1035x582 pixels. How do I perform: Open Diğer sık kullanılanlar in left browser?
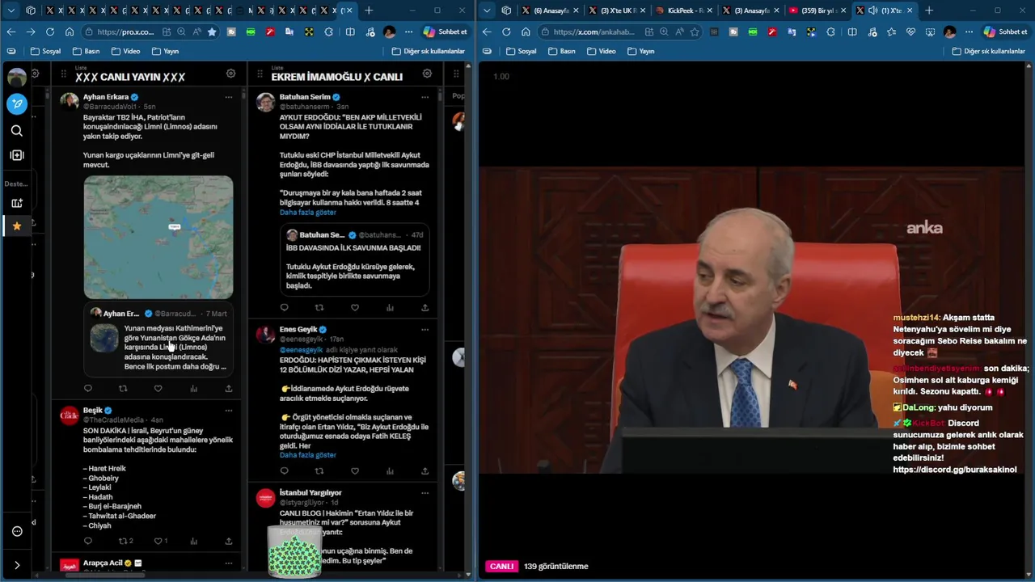pos(429,51)
